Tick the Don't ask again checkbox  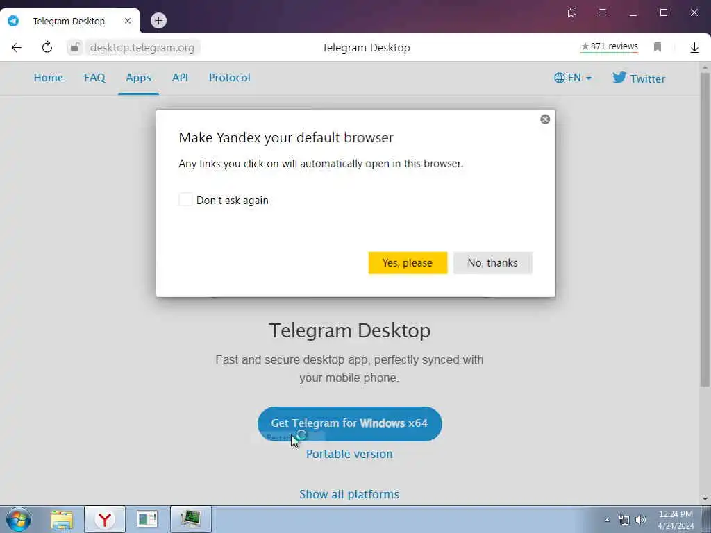[185, 199]
